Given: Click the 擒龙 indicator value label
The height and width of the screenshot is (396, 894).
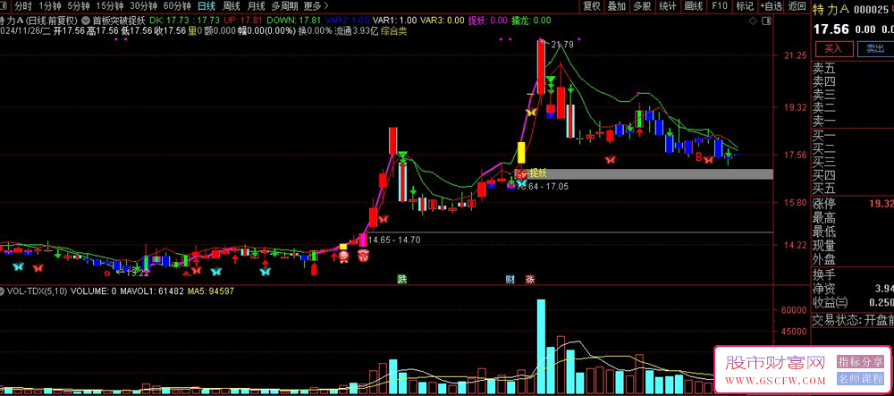Looking at the screenshot, I should [x=533, y=21].
